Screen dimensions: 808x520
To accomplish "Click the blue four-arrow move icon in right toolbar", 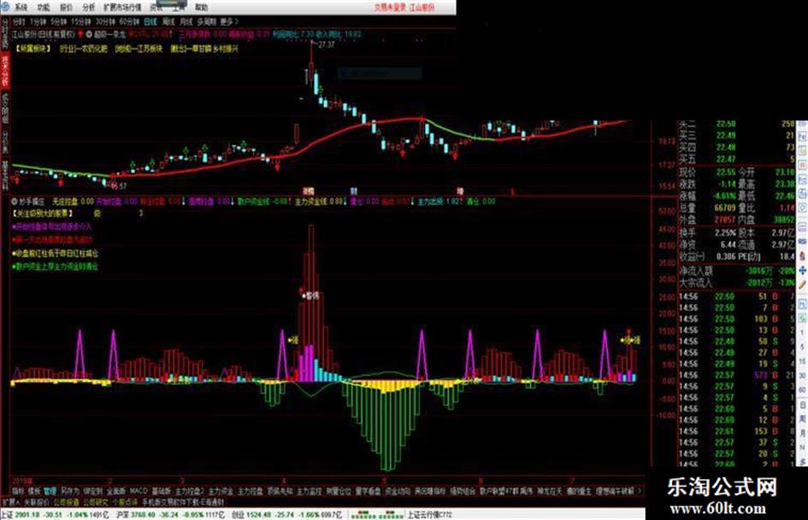I will (802, 270).
